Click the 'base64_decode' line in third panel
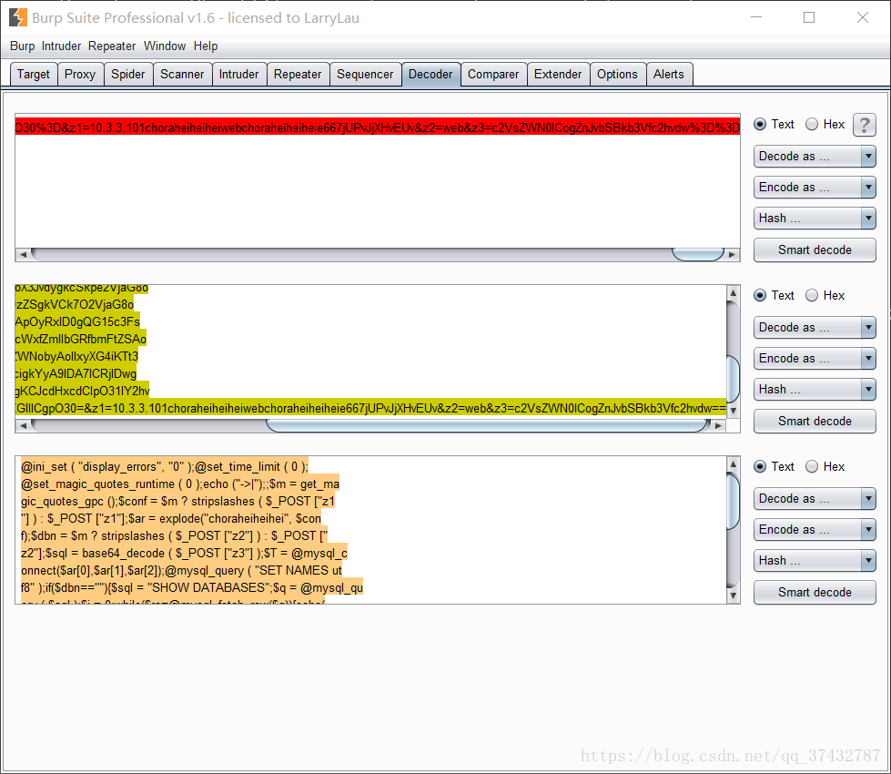891x774 pixels. click(184, 553)
